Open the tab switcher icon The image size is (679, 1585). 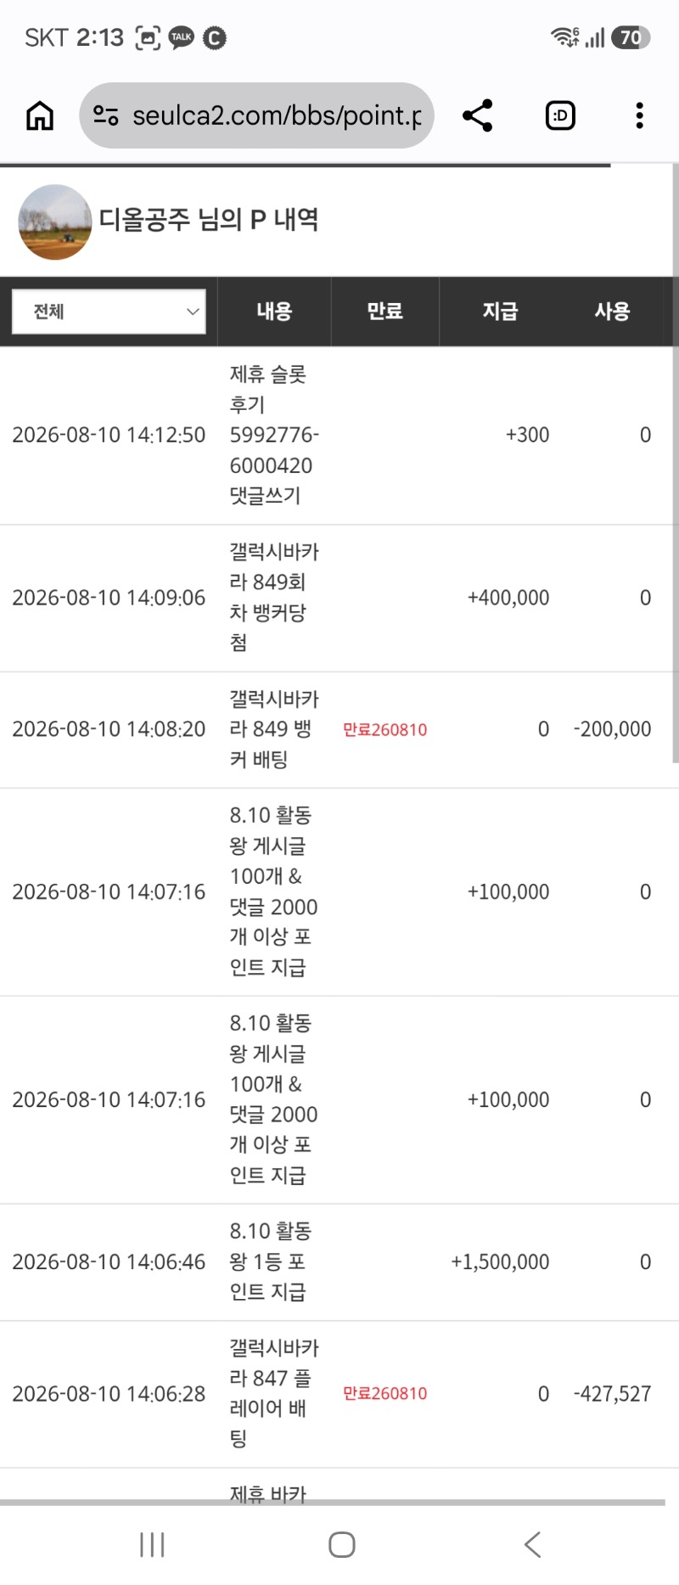[560, 115]
